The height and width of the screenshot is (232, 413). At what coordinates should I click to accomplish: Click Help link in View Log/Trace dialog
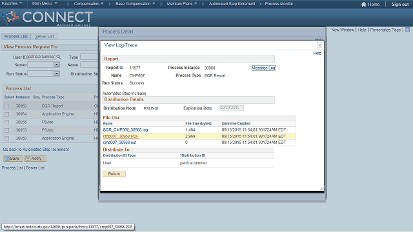317,53
